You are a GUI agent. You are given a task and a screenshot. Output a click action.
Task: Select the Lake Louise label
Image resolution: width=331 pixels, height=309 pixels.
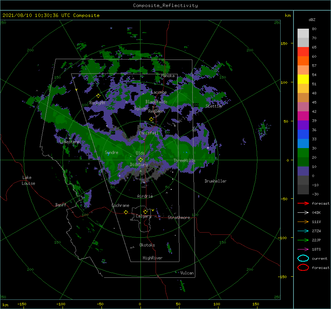click(x=28, y=180)
